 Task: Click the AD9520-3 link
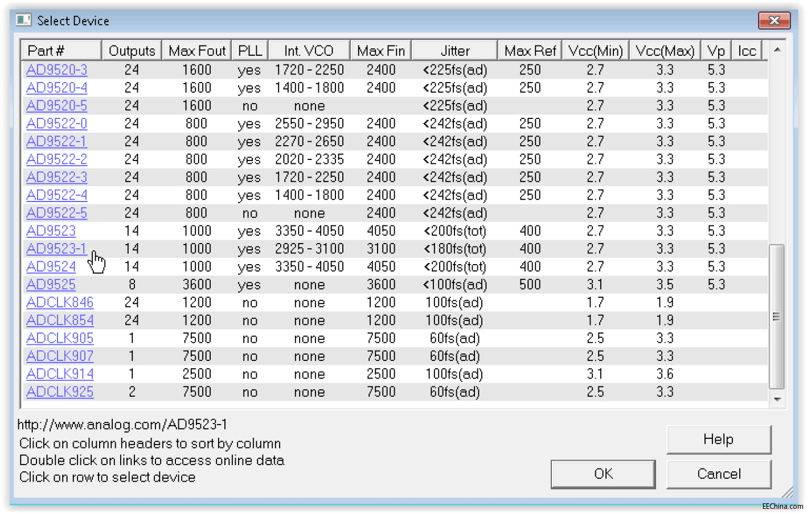point(56,70)
